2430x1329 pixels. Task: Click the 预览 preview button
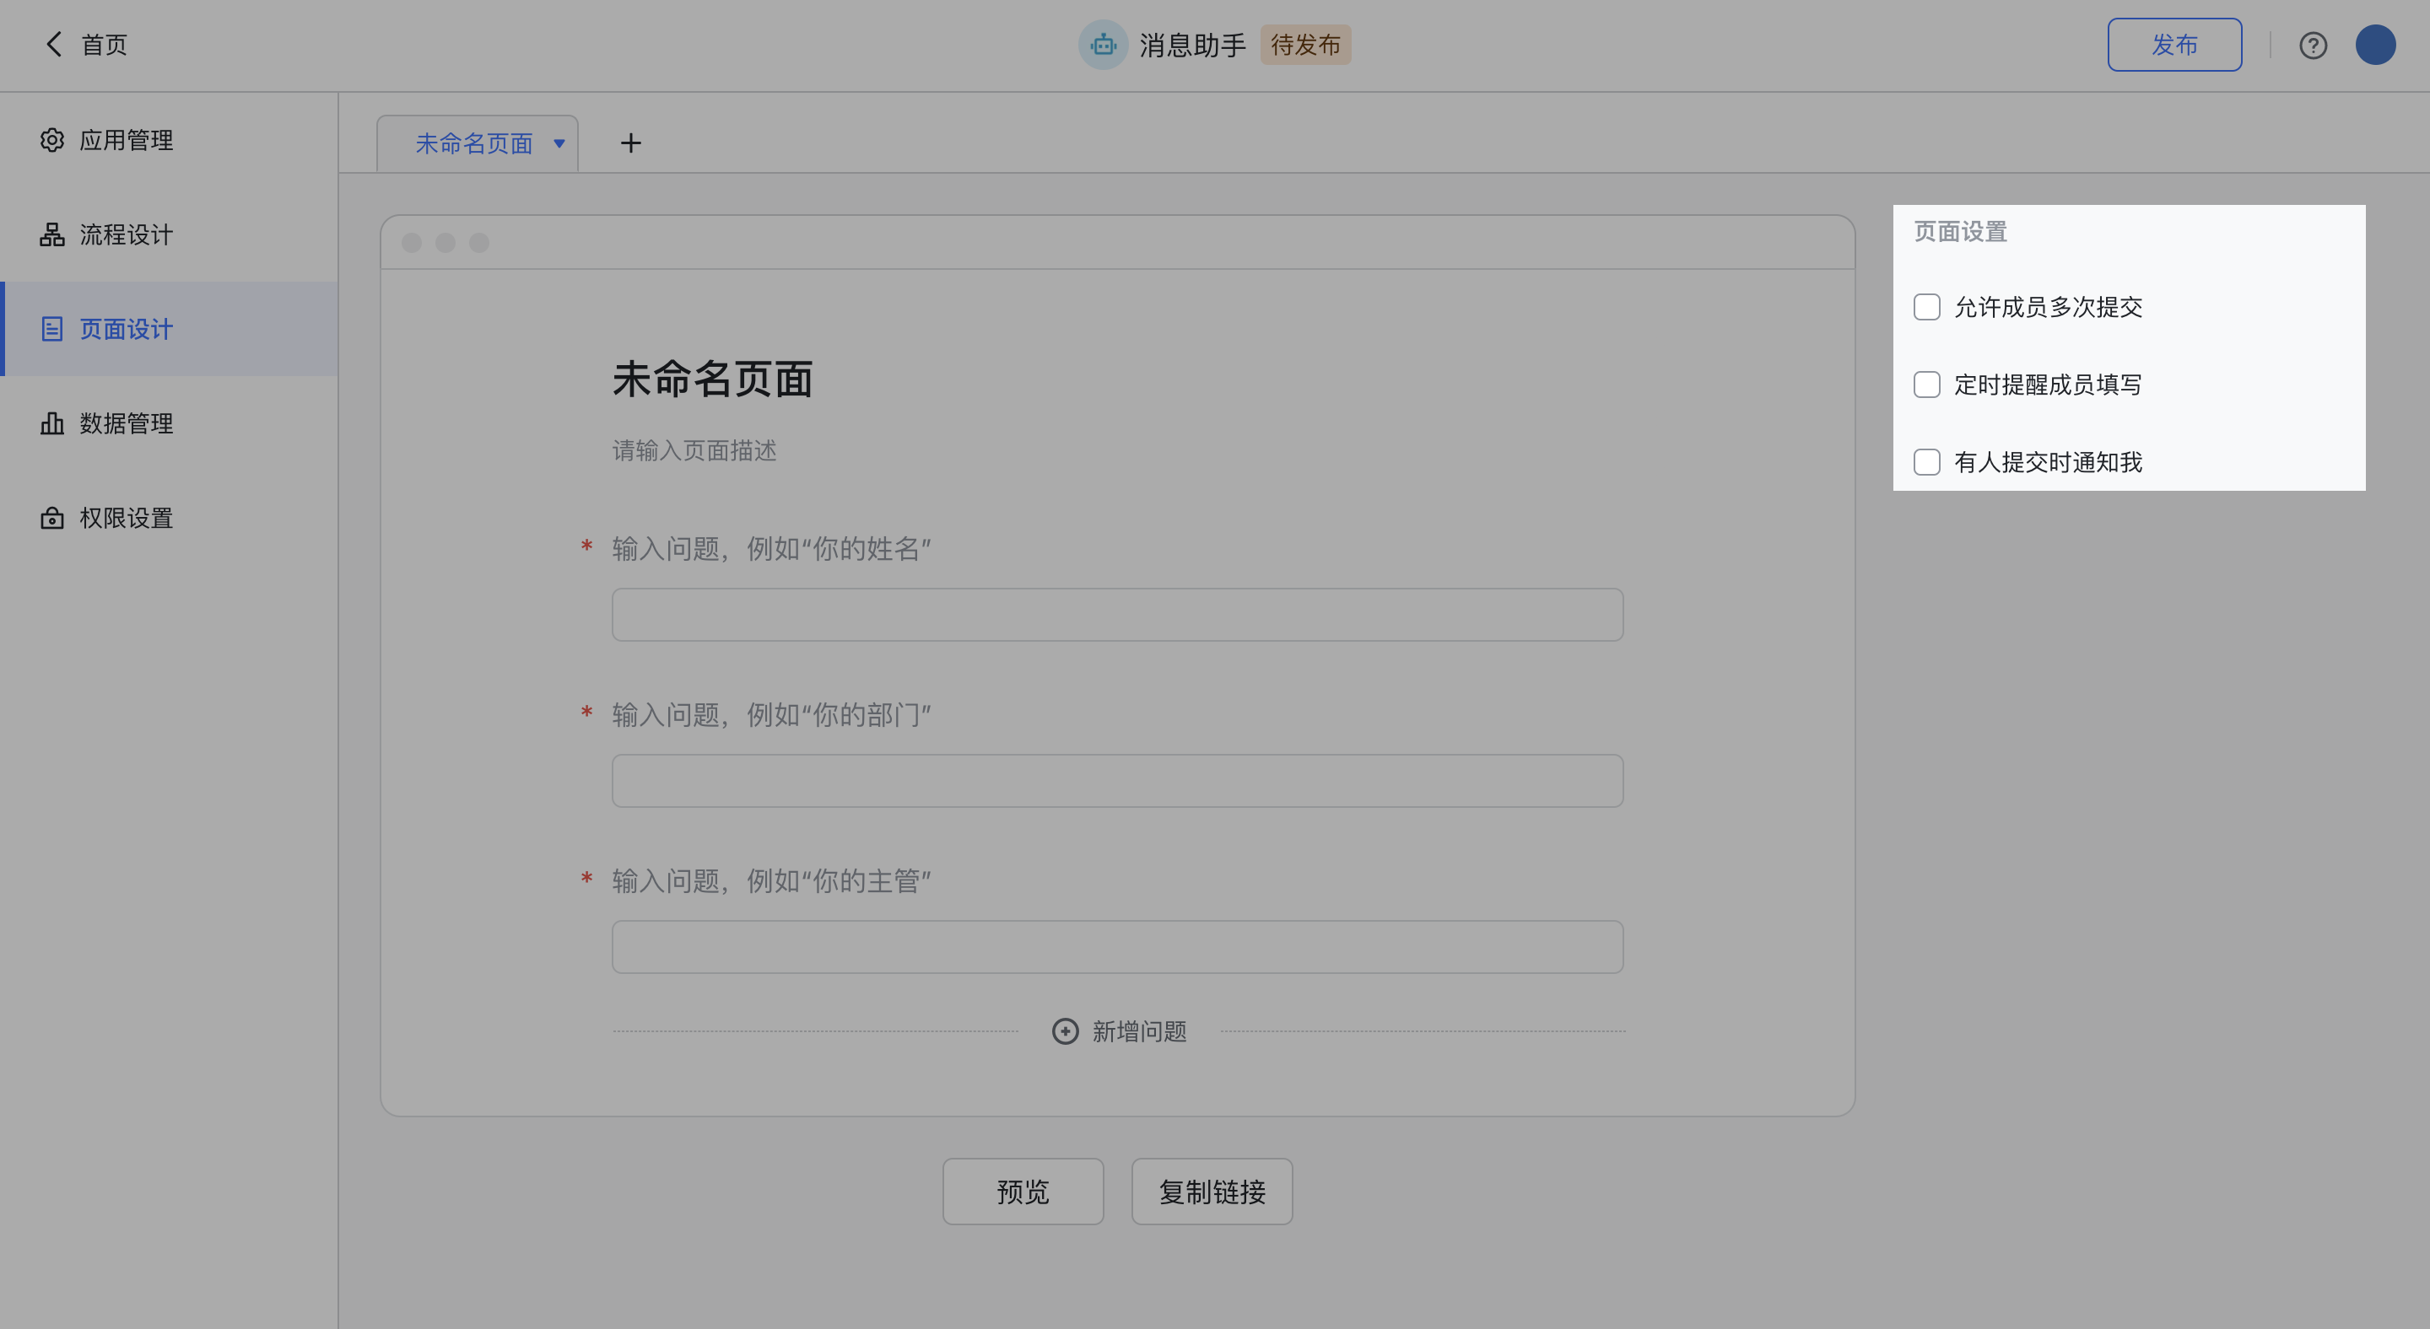click(x=1023, y=1192)
